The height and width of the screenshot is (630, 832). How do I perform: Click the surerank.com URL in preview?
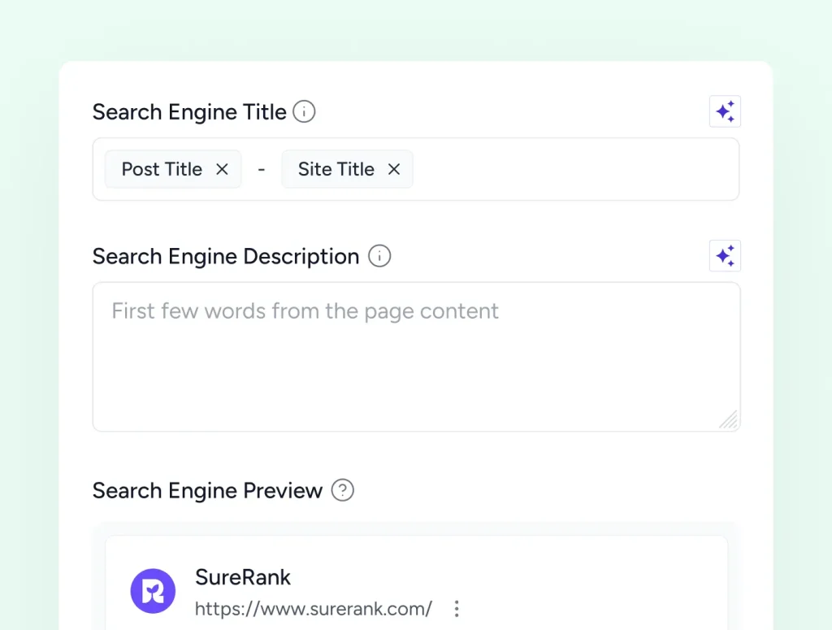(314, 608)
